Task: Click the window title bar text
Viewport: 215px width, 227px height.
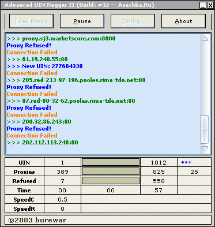Action: tap(79, 5)
